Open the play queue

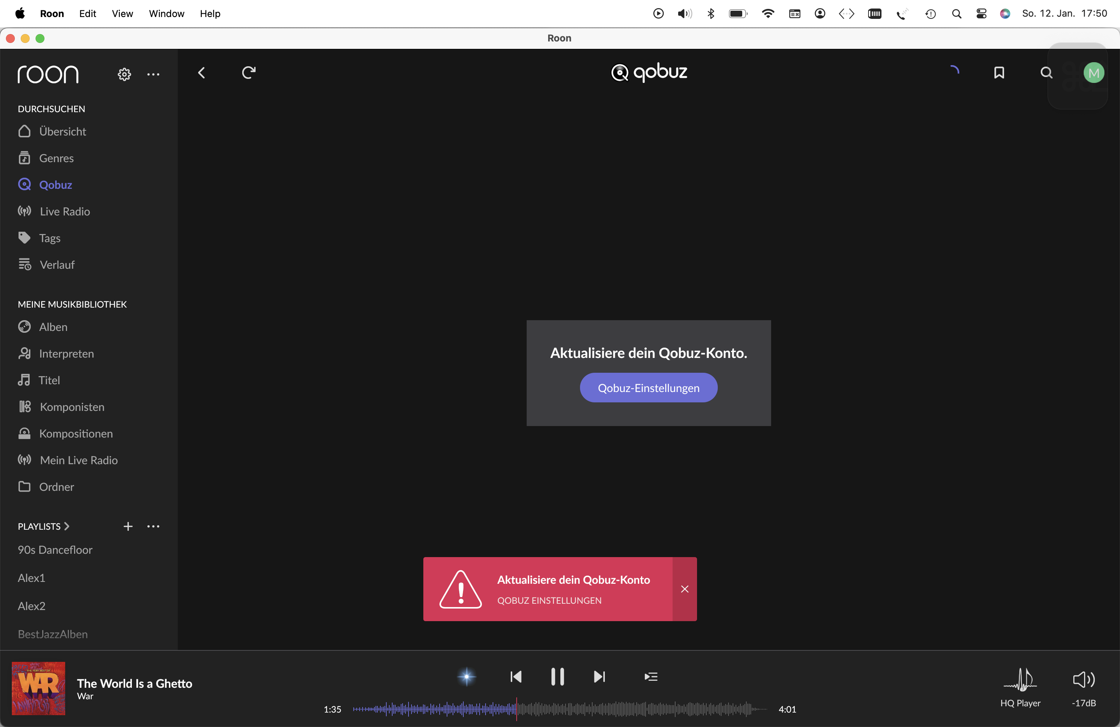[651, 677]
